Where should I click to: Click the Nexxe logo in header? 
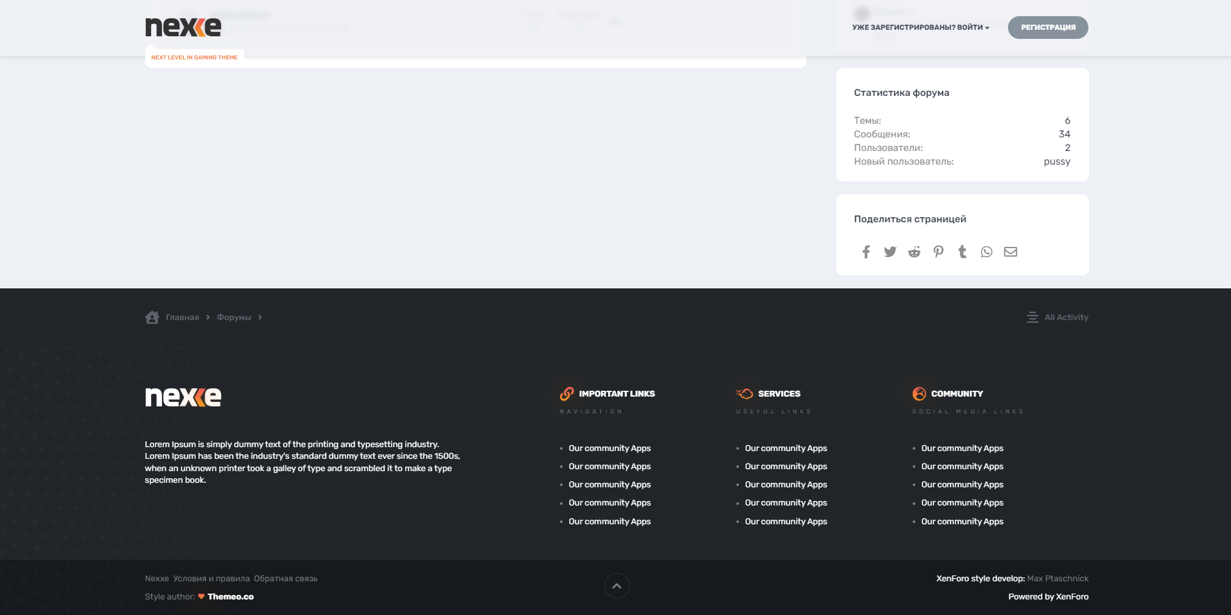tap(183, 27)
